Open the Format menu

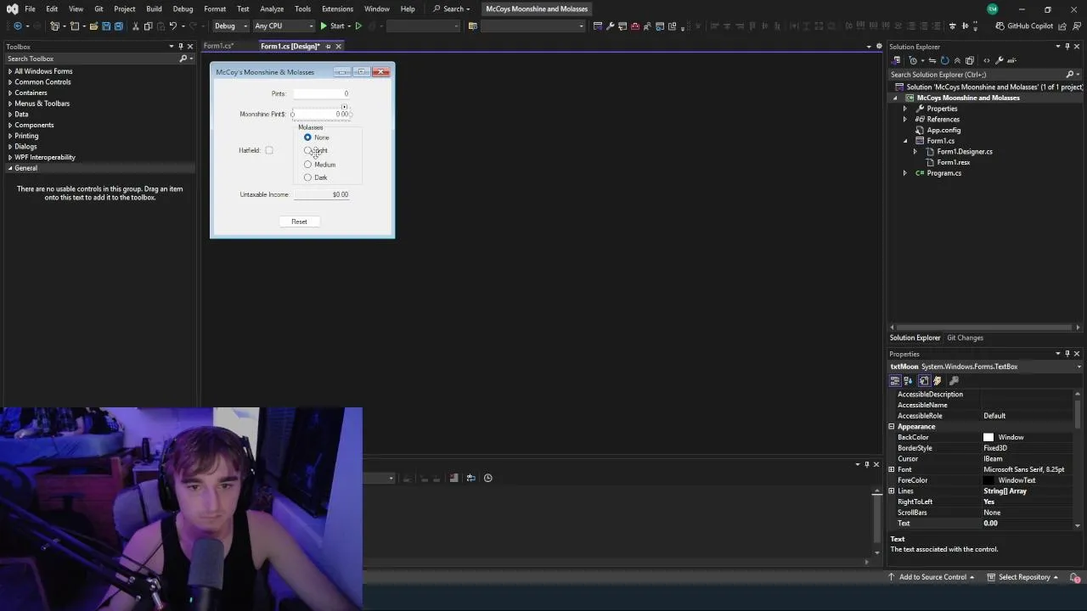pos(215,9)
